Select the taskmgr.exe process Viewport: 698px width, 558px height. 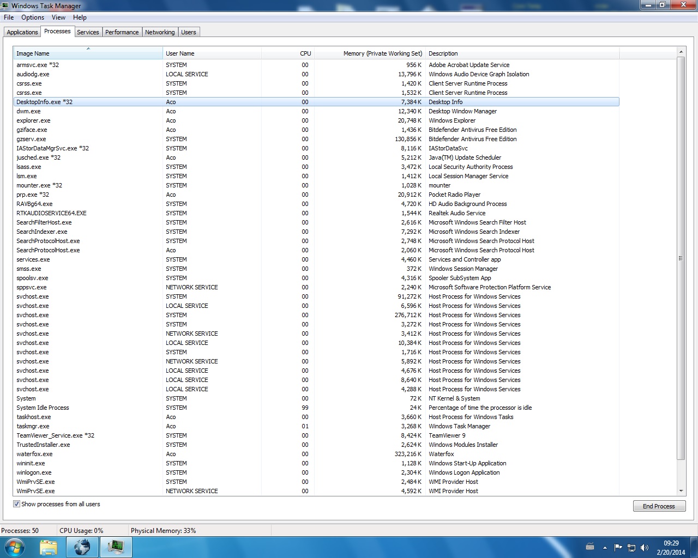[316, 426]
